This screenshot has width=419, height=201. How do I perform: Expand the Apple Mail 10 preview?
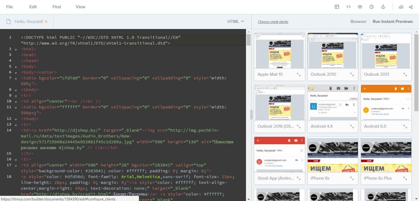tap(299, 74)
